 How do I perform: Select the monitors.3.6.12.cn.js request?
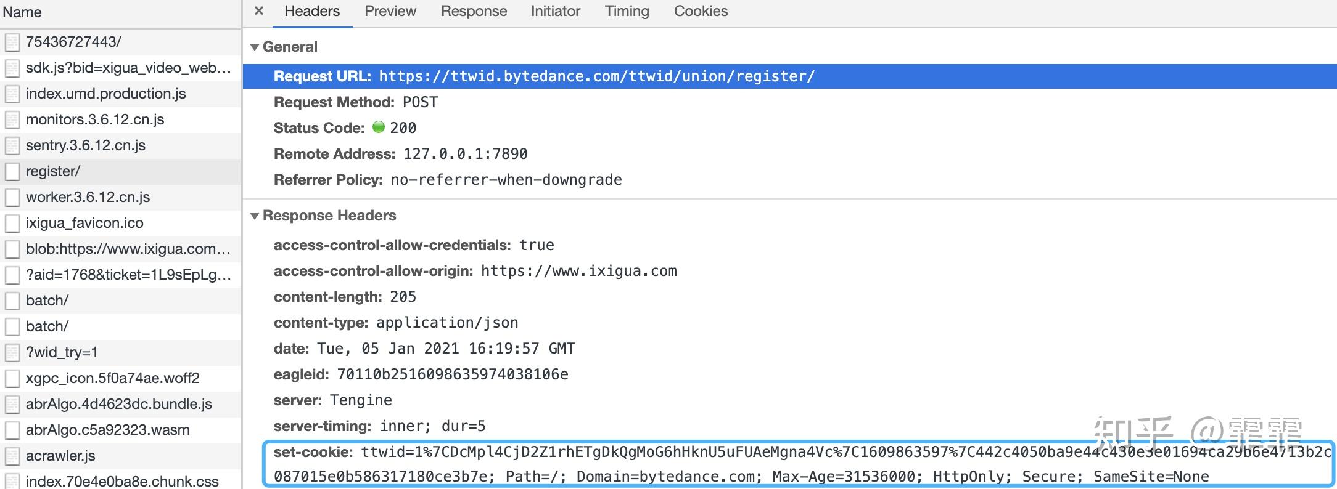click(x=120, y=119)
